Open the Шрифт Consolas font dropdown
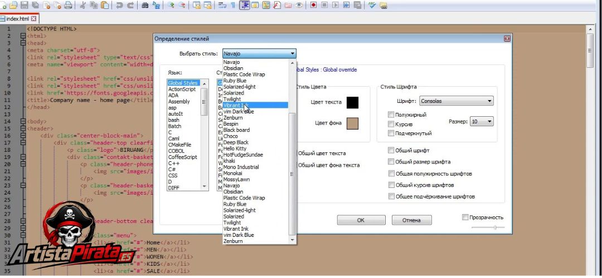This screenshot has width=602, height=278. 456,101
